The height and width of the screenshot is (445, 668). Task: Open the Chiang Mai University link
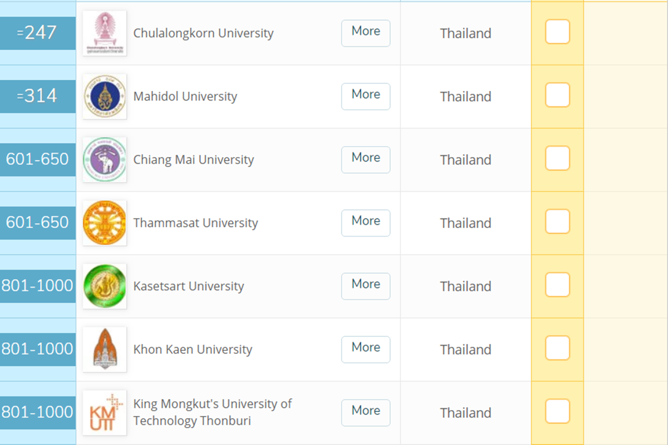[193, 160]
